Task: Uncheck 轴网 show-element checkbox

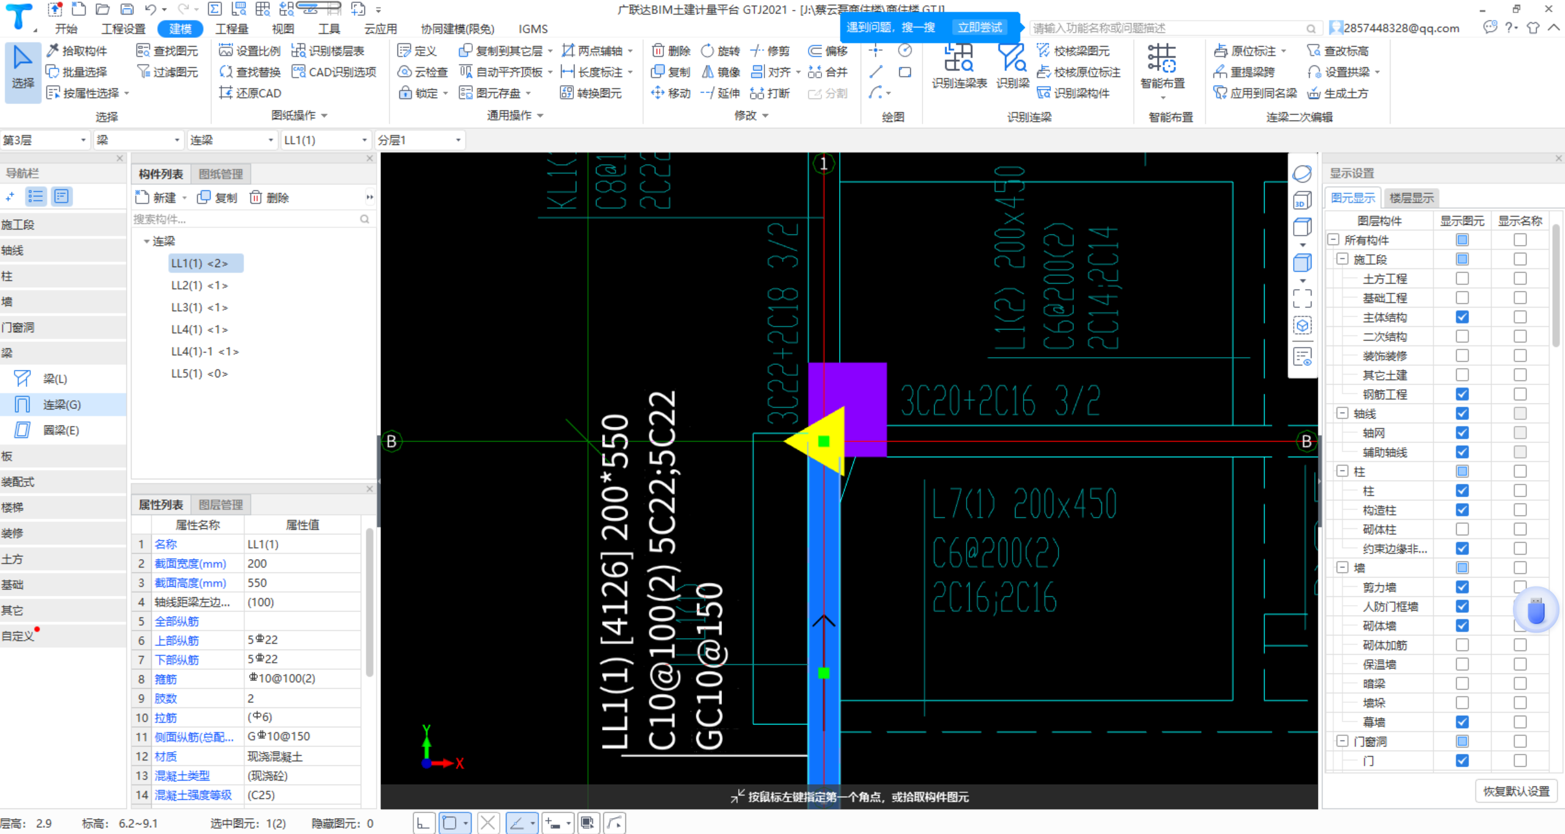Action: 1462,433
